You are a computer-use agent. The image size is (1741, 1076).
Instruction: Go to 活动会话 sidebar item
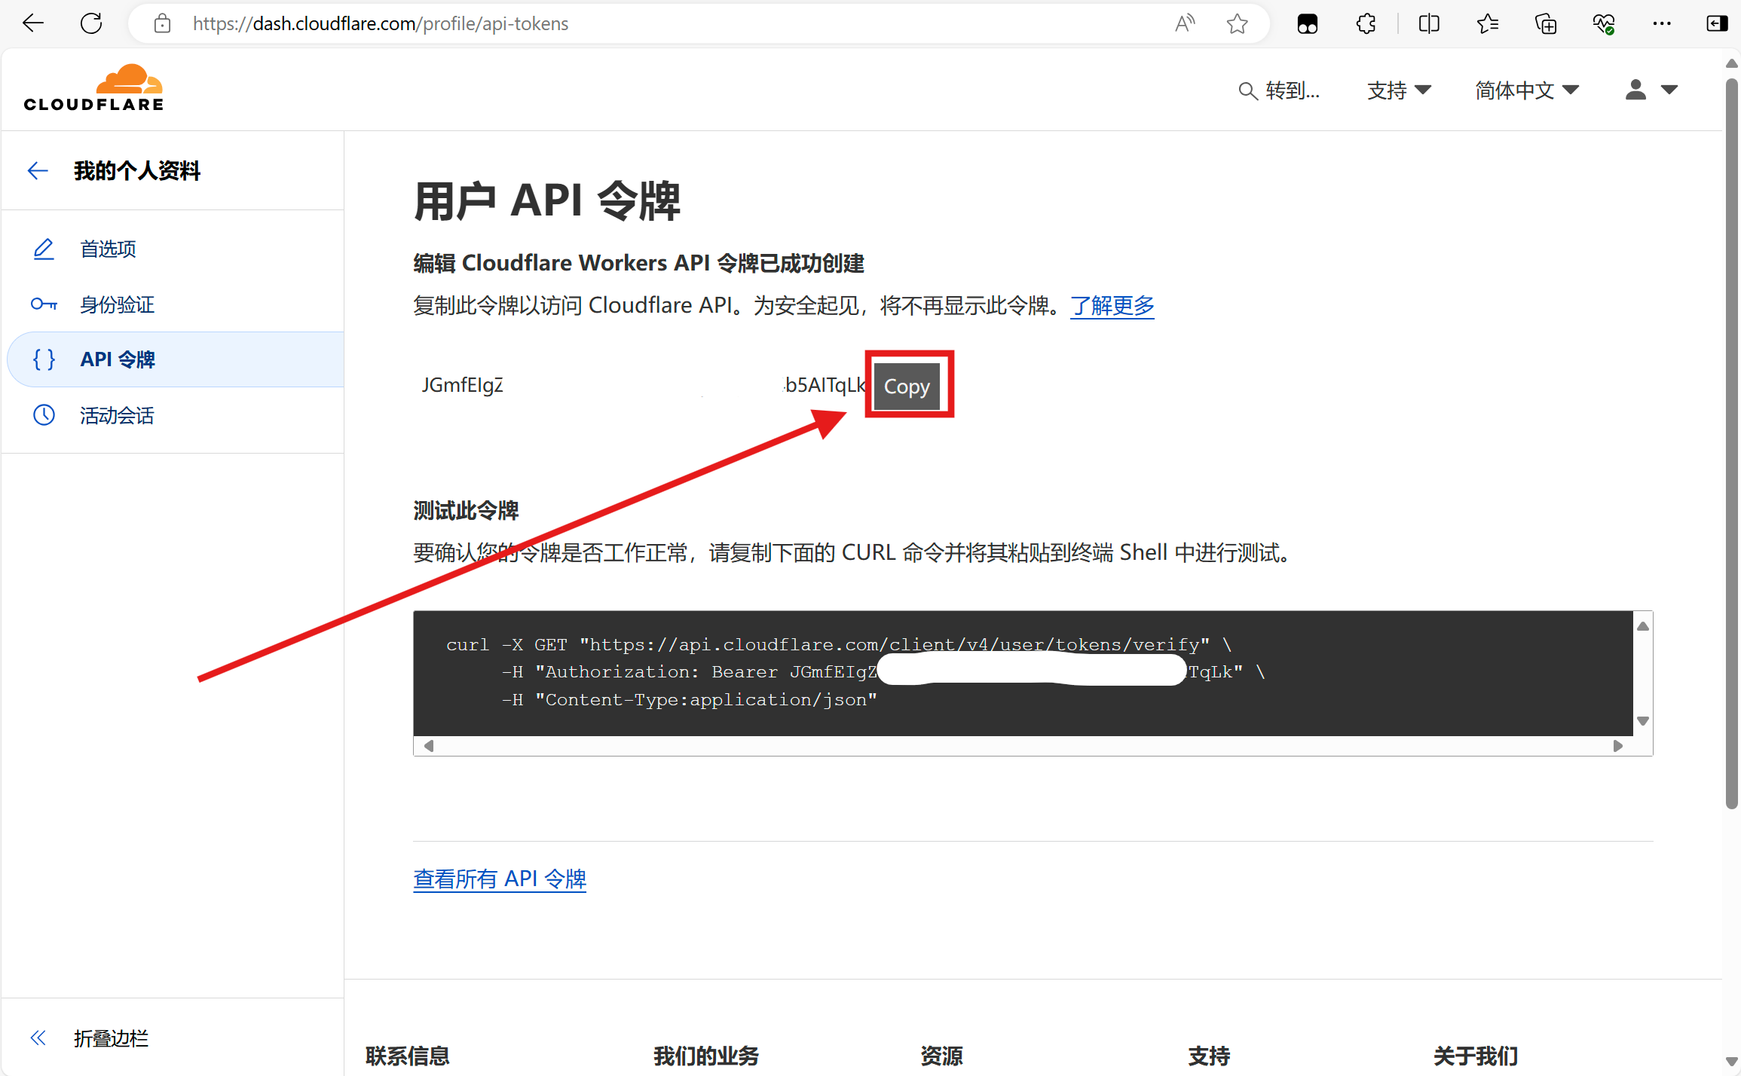point(117,416)
